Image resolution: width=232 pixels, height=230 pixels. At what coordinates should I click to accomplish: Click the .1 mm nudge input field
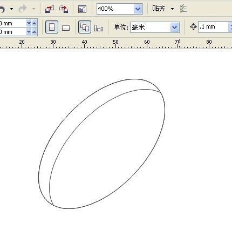click(x=213, y=27)
